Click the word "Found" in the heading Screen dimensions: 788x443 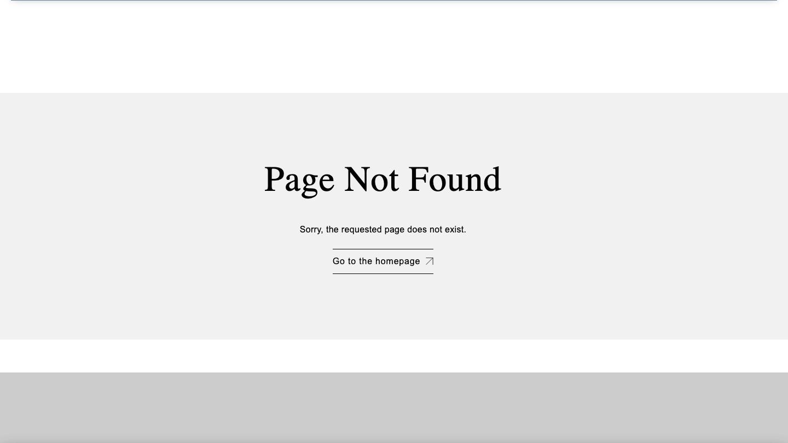tap(455, 179)
